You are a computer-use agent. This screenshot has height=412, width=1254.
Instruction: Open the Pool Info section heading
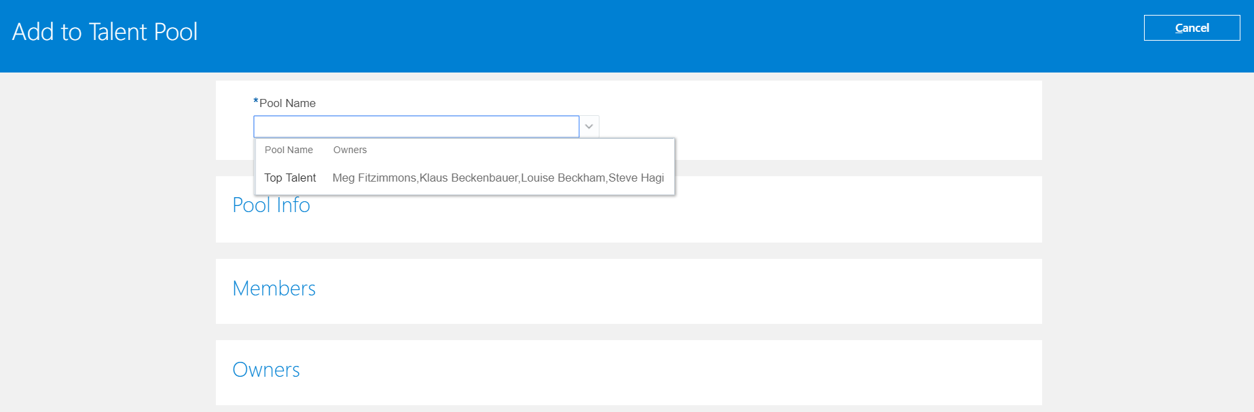271,205
